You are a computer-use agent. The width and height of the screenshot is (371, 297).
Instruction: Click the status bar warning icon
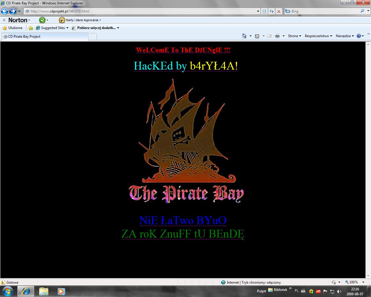[3, 282]
